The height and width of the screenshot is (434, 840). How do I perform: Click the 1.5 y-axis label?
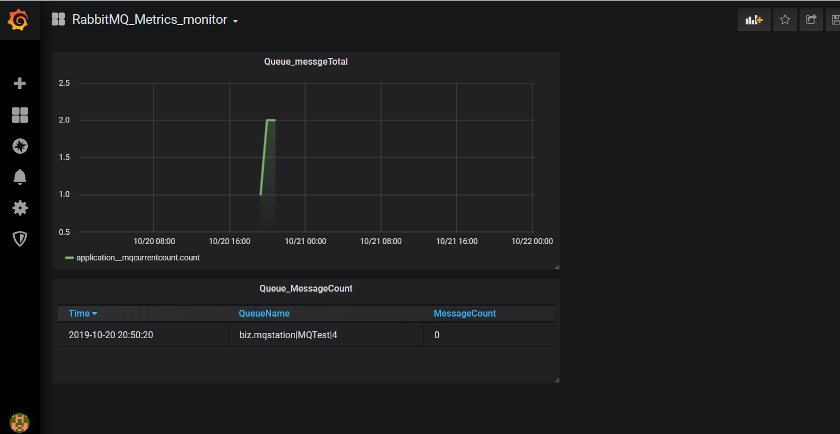coord(64,157)
